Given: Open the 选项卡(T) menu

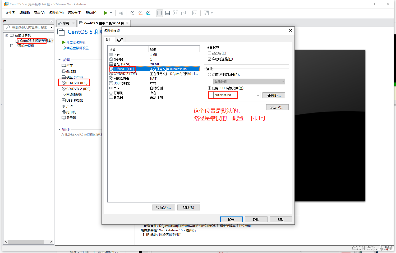Looking at the screenshot, I should click(x=75, y=13).
